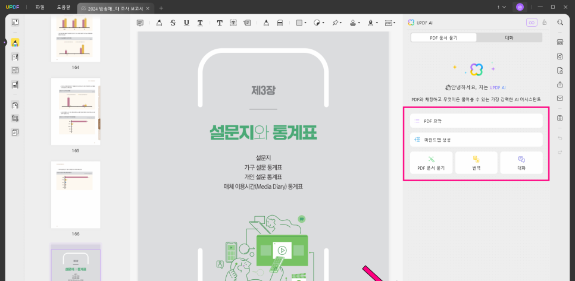The image size is (575, 281).
Task: Toggle the infinity mode button in UPDF AI
Action: [x=532, y=23]
